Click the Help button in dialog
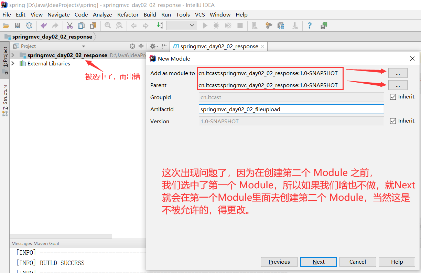The image size is (421, 273). pos(397,262)
